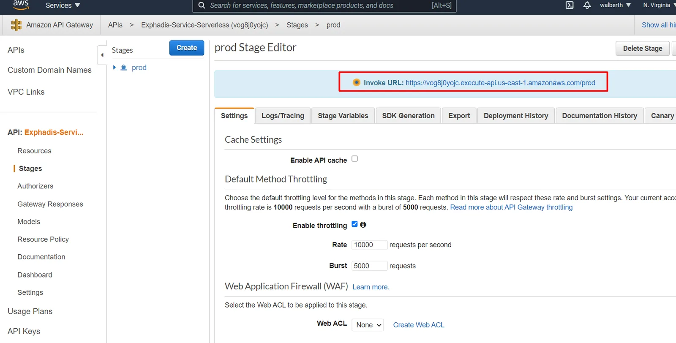This screenshot has width=676, height=343.
Task: Click the WAF Learn more link
Action: (371, 287)
